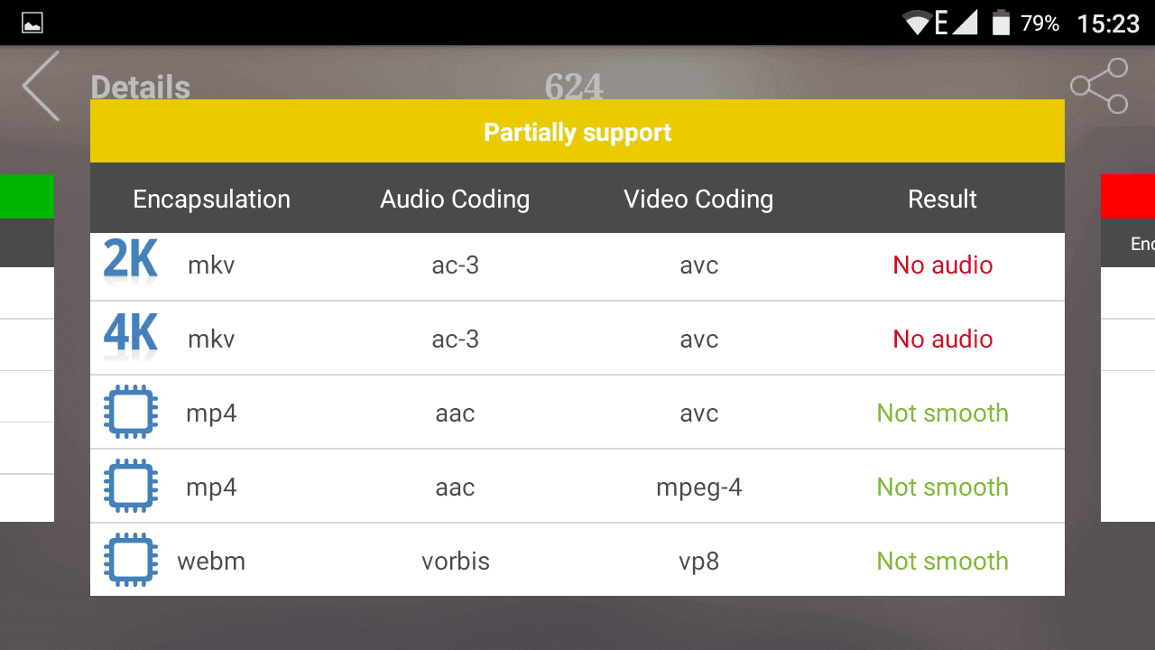The image size is (1155, 650).
Task: Select the 2K resolution icon
Action: 131,264
